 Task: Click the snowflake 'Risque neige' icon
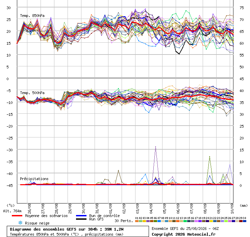(20, 223)
